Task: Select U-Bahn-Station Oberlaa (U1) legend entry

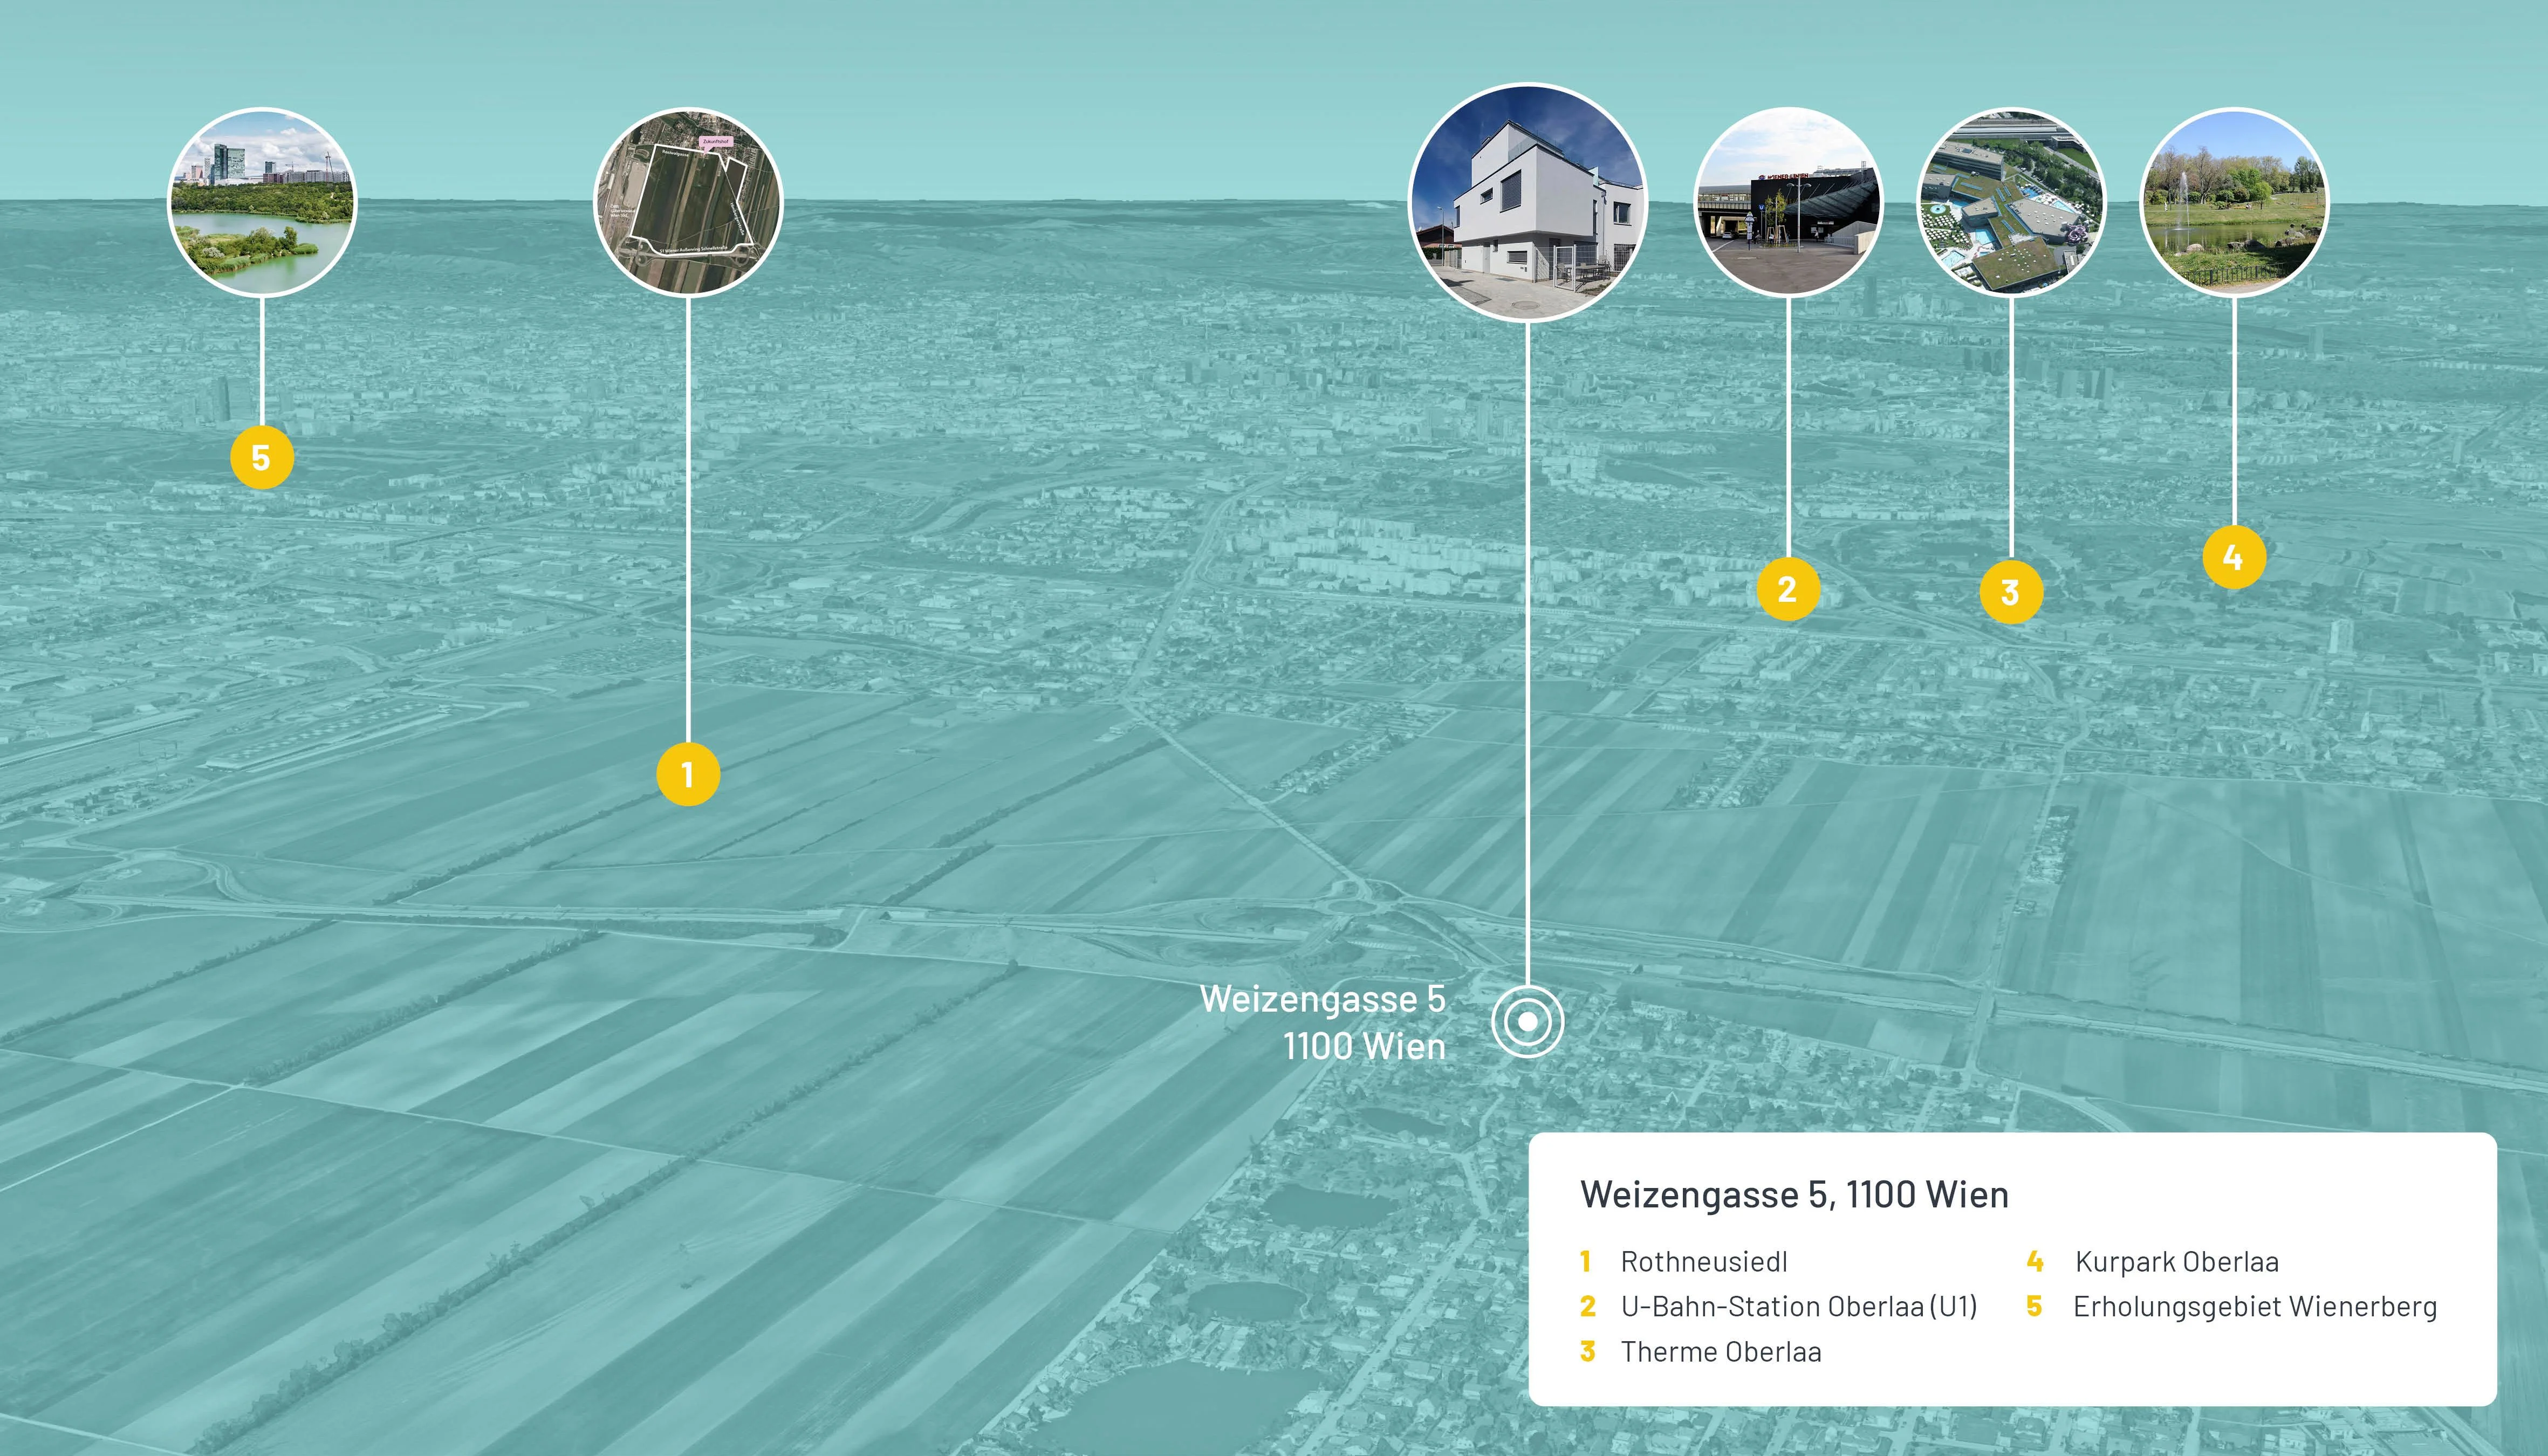Action: [1798, 1307]
